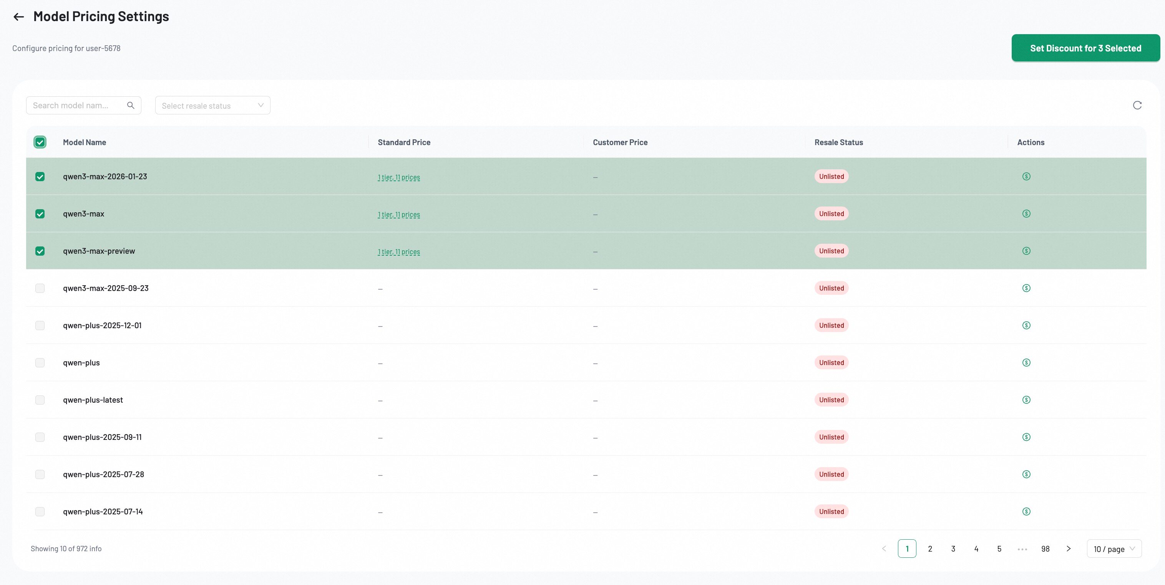Click the pagination ellipsis jump
This screenshot has height=585, width=1165.
[1022, 549]
